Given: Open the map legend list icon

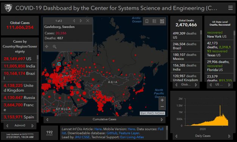Looking at the screenshot, I should pyautogui.click(x=154, y=21).
